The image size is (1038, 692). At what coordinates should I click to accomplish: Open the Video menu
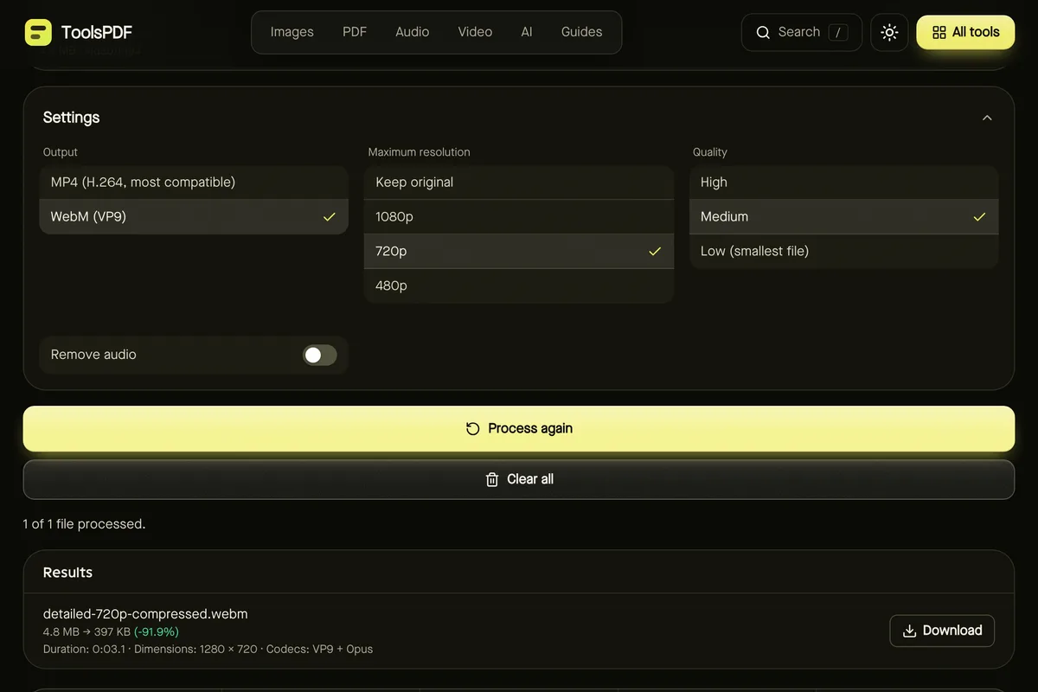click(x=475, y=32)
